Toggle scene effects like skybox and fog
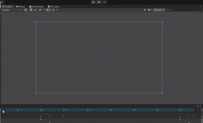 [40, 10]
